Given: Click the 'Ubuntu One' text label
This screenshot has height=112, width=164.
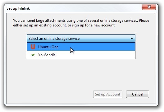Looking at the screenshot, I should point(48,47).
